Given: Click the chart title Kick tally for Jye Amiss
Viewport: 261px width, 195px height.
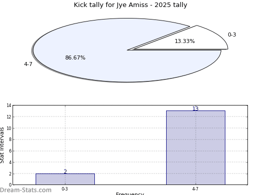Looking at the screenshot, I should tap(130, 5).
